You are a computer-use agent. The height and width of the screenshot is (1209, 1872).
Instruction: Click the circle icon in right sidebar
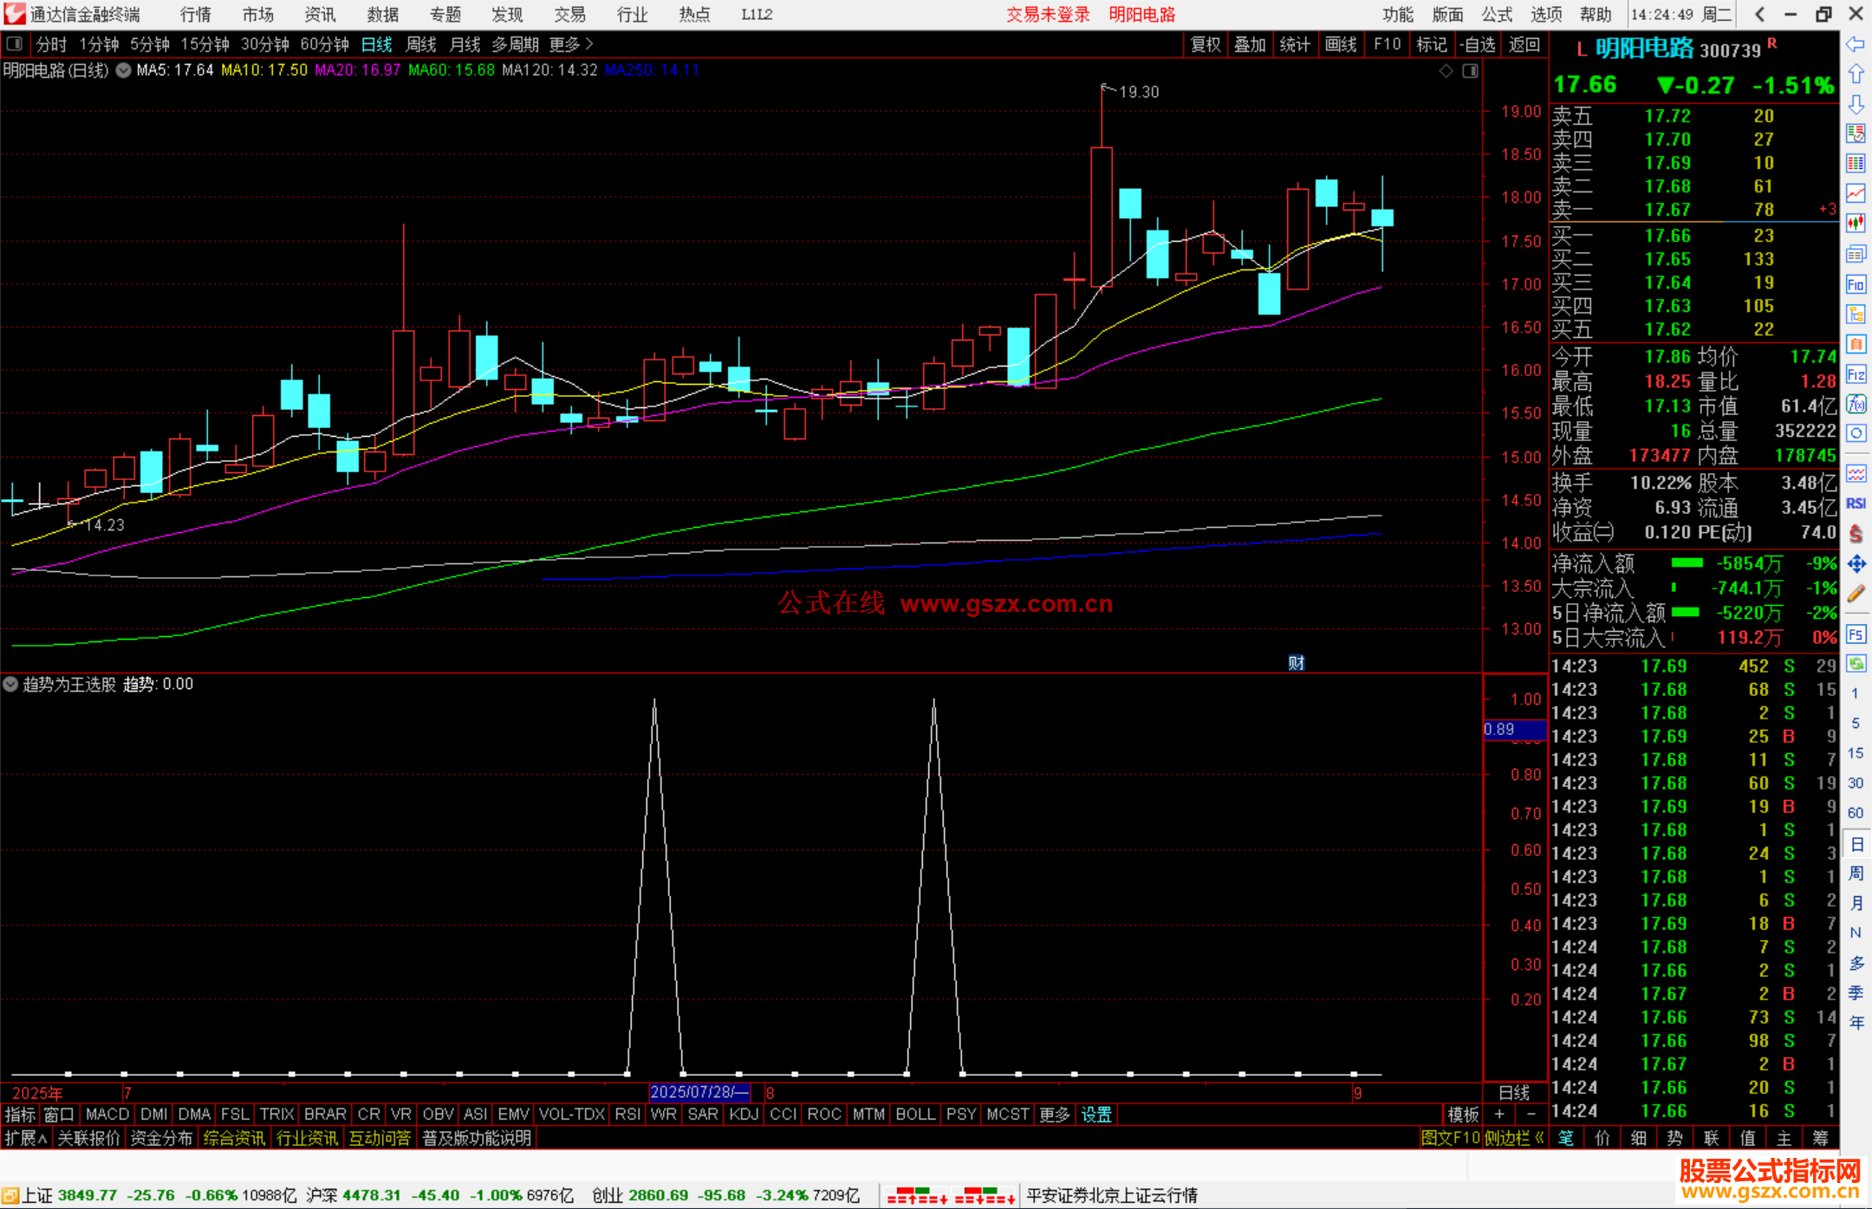[1856, 433]
